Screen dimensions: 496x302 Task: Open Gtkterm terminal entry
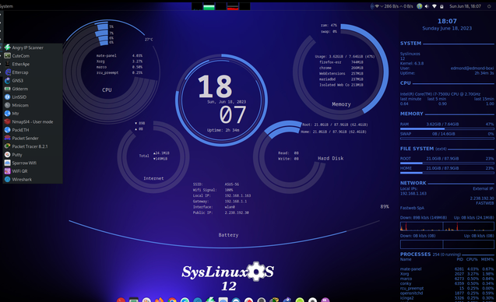coord(33,89)
